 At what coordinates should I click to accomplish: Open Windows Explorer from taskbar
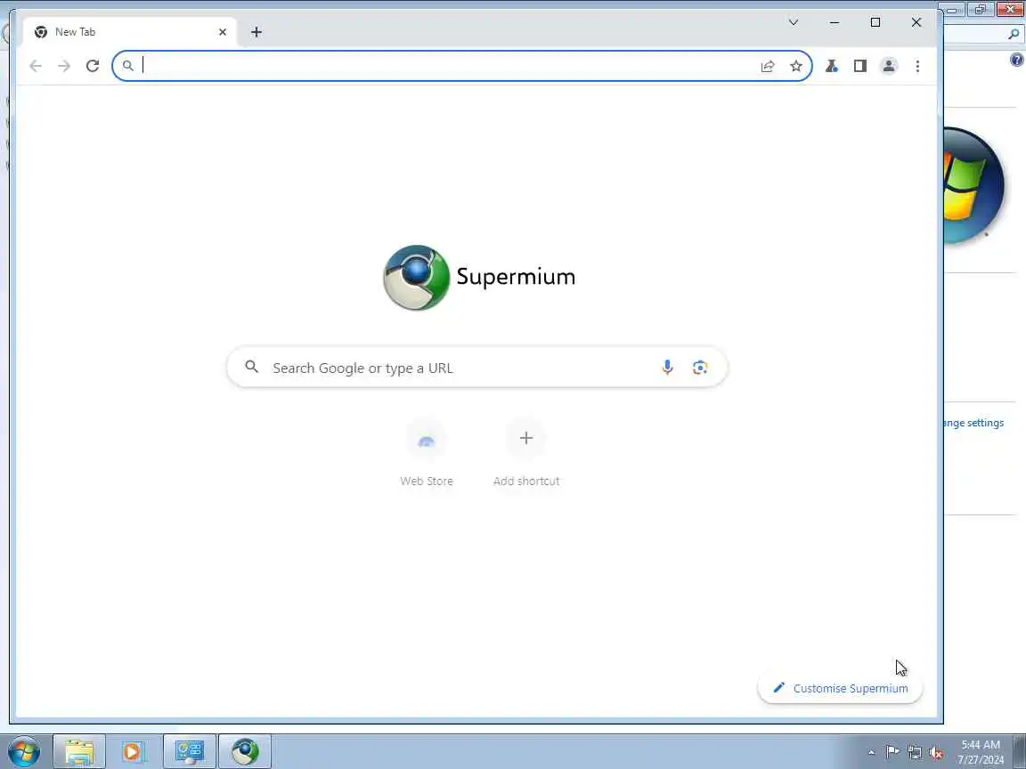point(79,752)
